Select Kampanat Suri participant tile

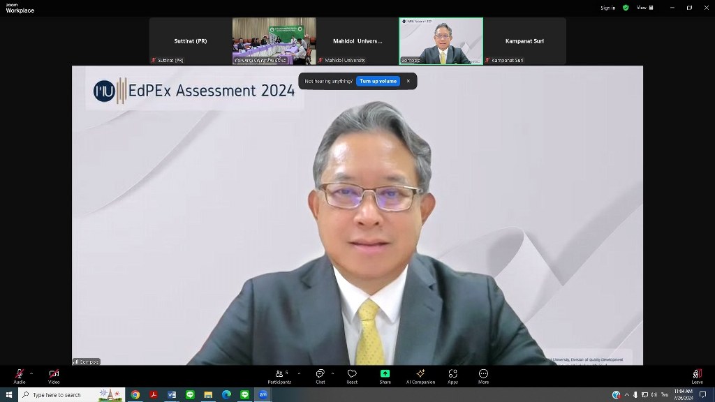(x=525, y=41)
